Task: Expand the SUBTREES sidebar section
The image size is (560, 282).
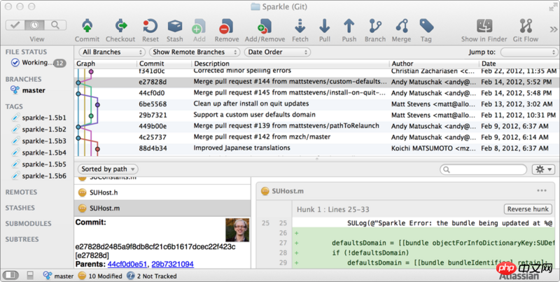Action: click(x=22, y=239)
